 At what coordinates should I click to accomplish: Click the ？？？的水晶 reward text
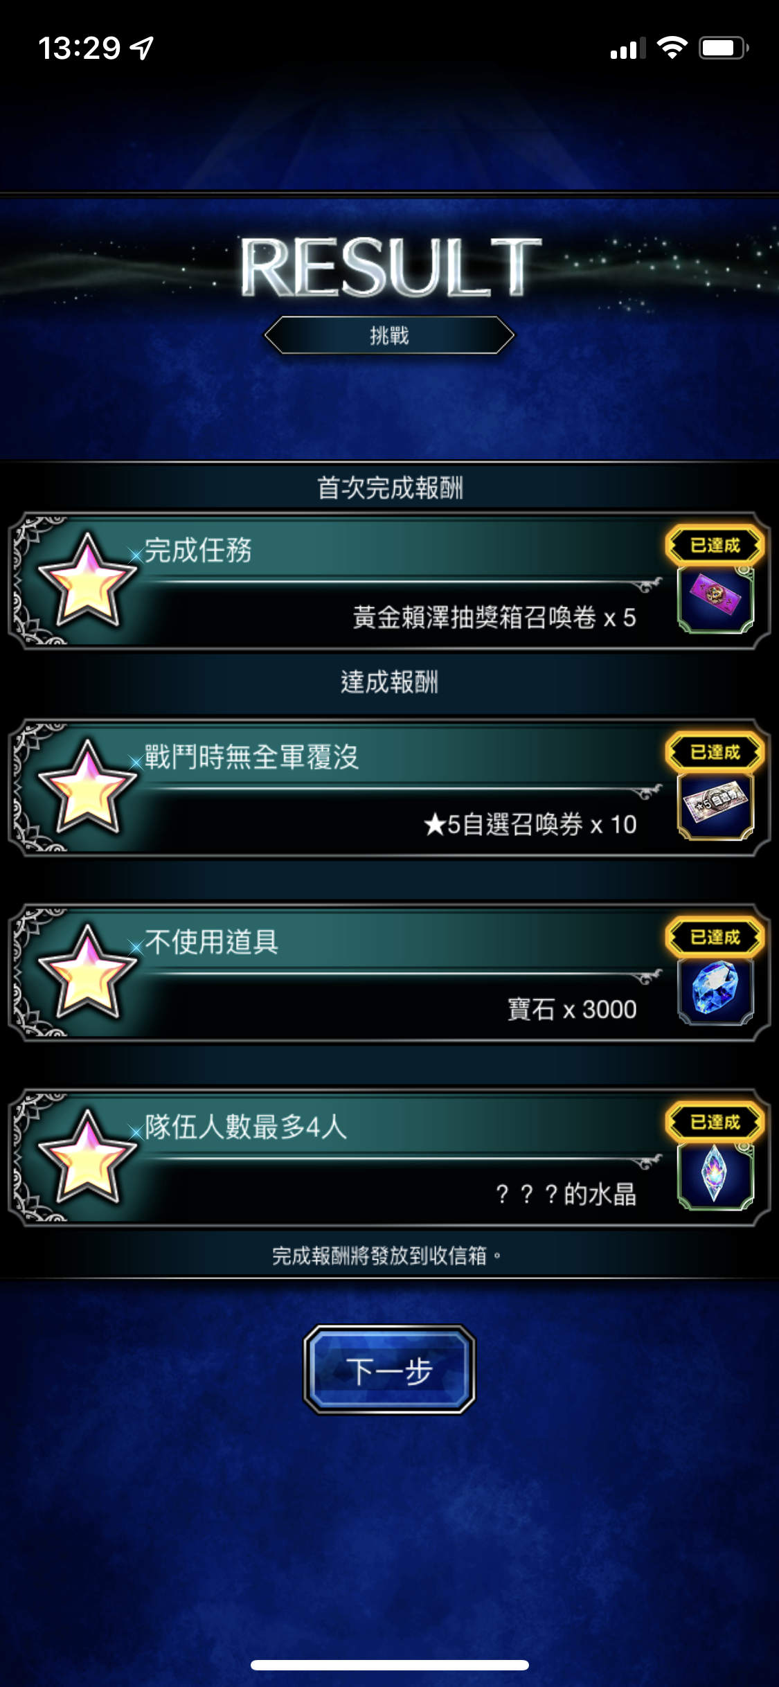pyautogui.click(x=566, y=1195)
